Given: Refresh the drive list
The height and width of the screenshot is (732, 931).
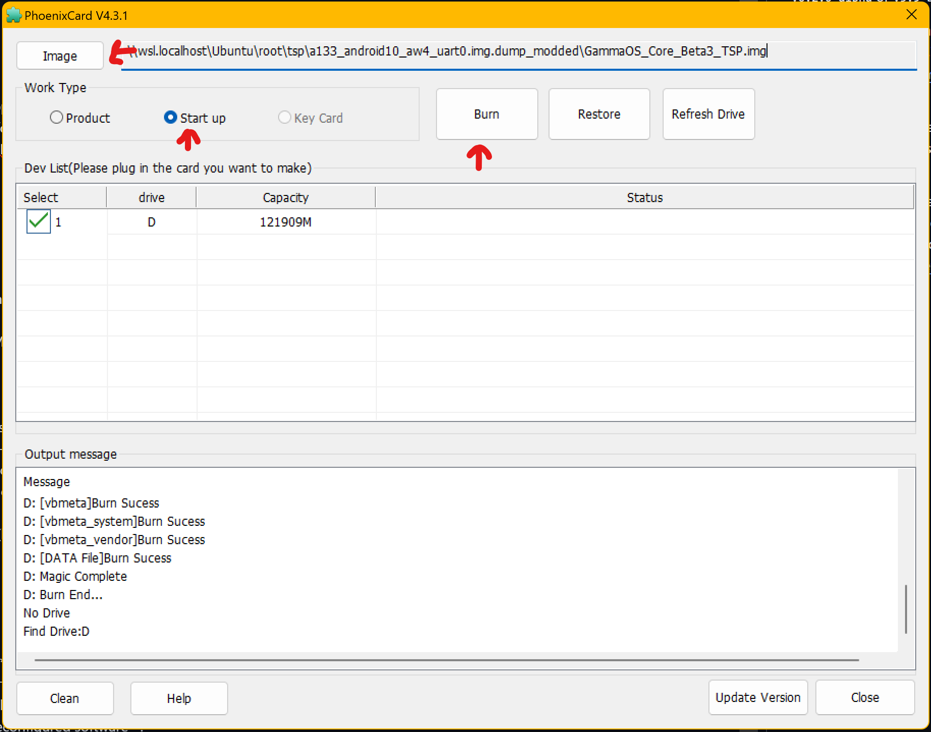Looking at the screenshot, I should [708, 114].
